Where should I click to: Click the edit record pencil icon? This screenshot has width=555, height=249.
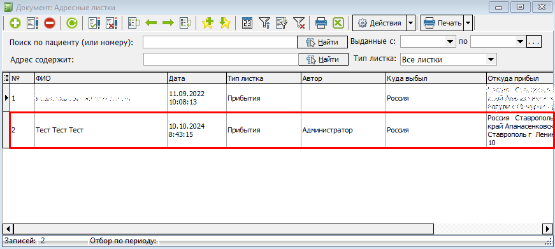click(32, 24)
